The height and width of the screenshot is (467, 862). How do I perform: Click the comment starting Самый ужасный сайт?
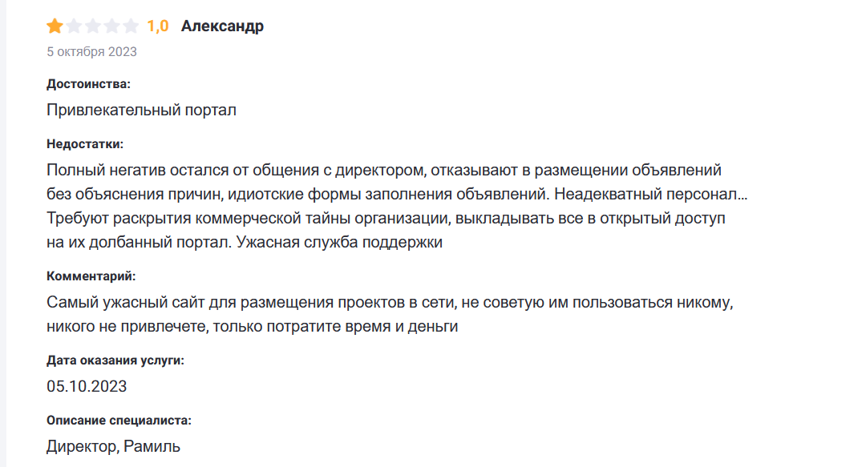(x=391, y=303)
